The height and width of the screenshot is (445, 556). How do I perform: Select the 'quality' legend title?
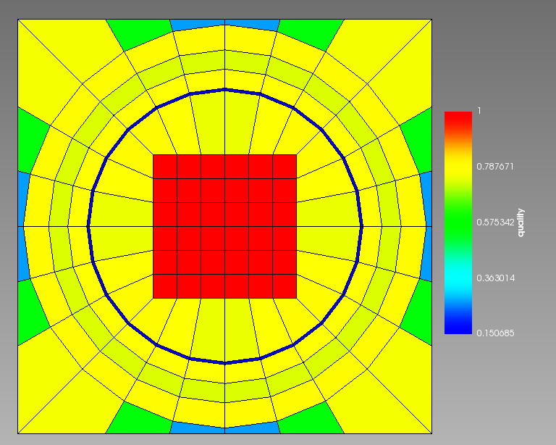coord(521,223)
